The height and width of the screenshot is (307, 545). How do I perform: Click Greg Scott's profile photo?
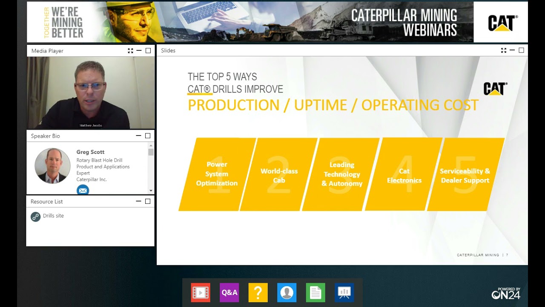(52, 166)
